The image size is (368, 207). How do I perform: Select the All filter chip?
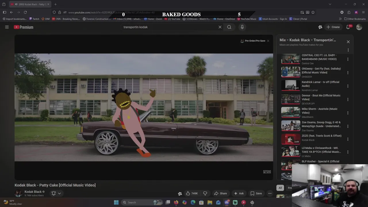click(x=280, y=188)
